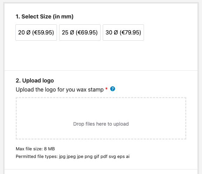
Task: Click 'Upload the logo for you wax stamp' label
Action: click(59, 89)
